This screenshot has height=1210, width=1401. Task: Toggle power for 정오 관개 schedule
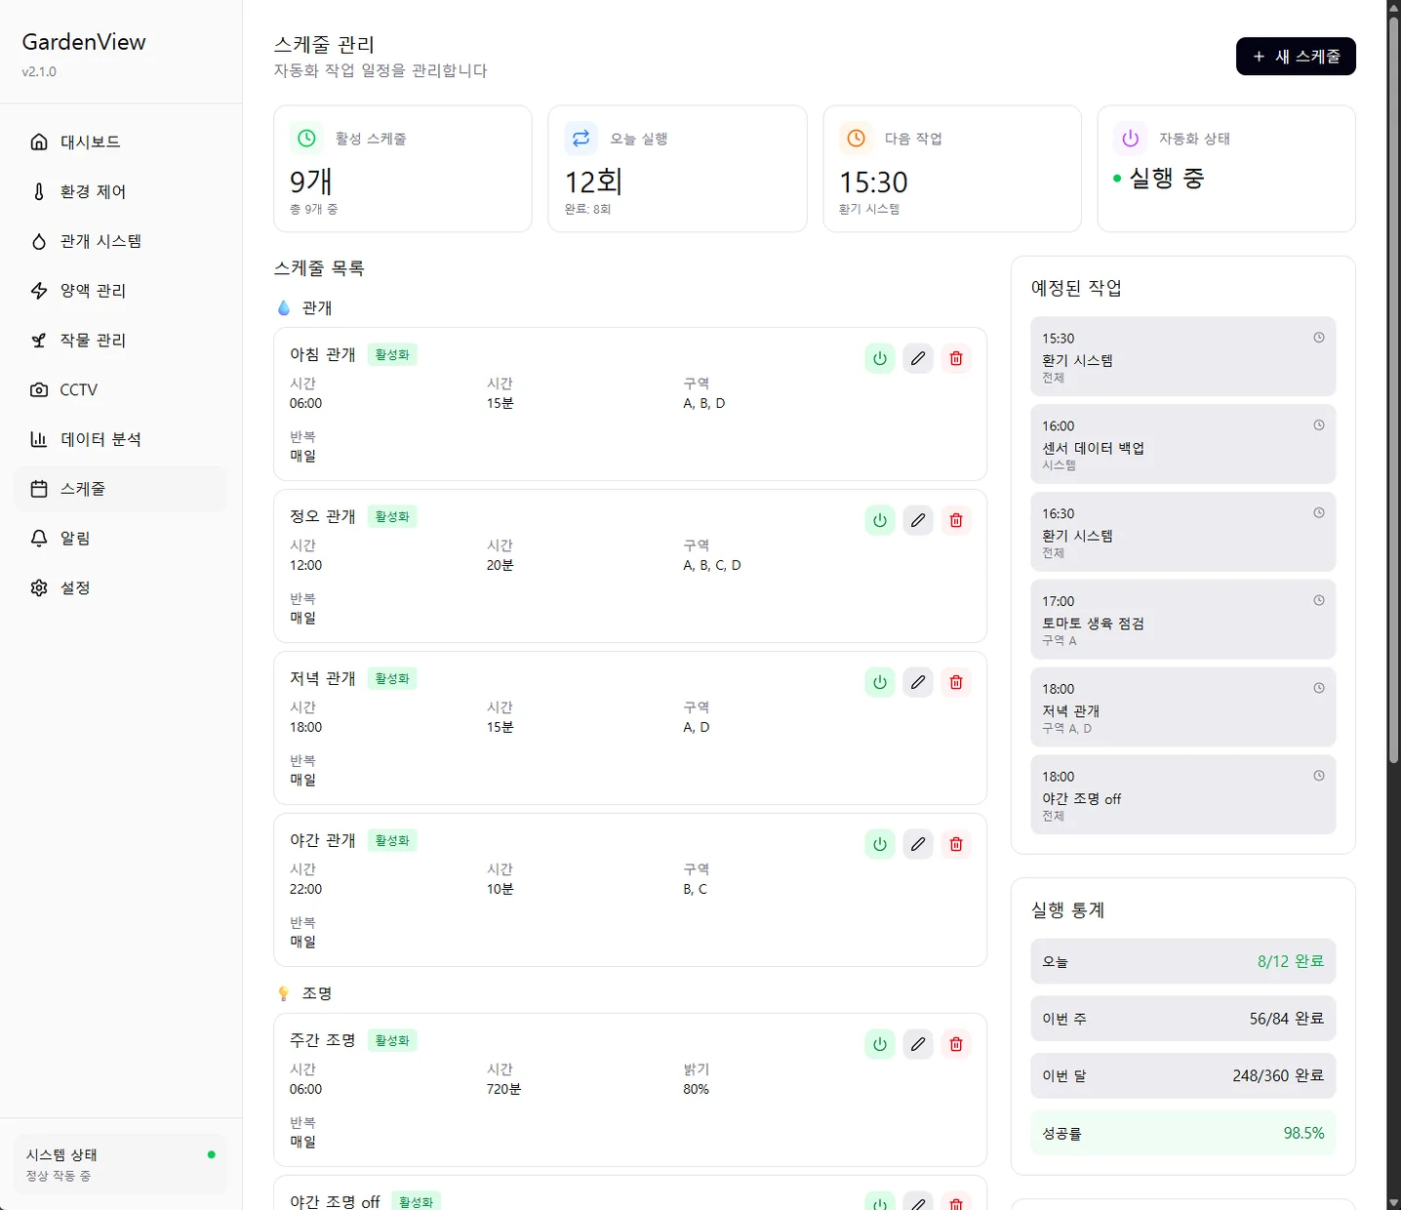pos(880,520)
